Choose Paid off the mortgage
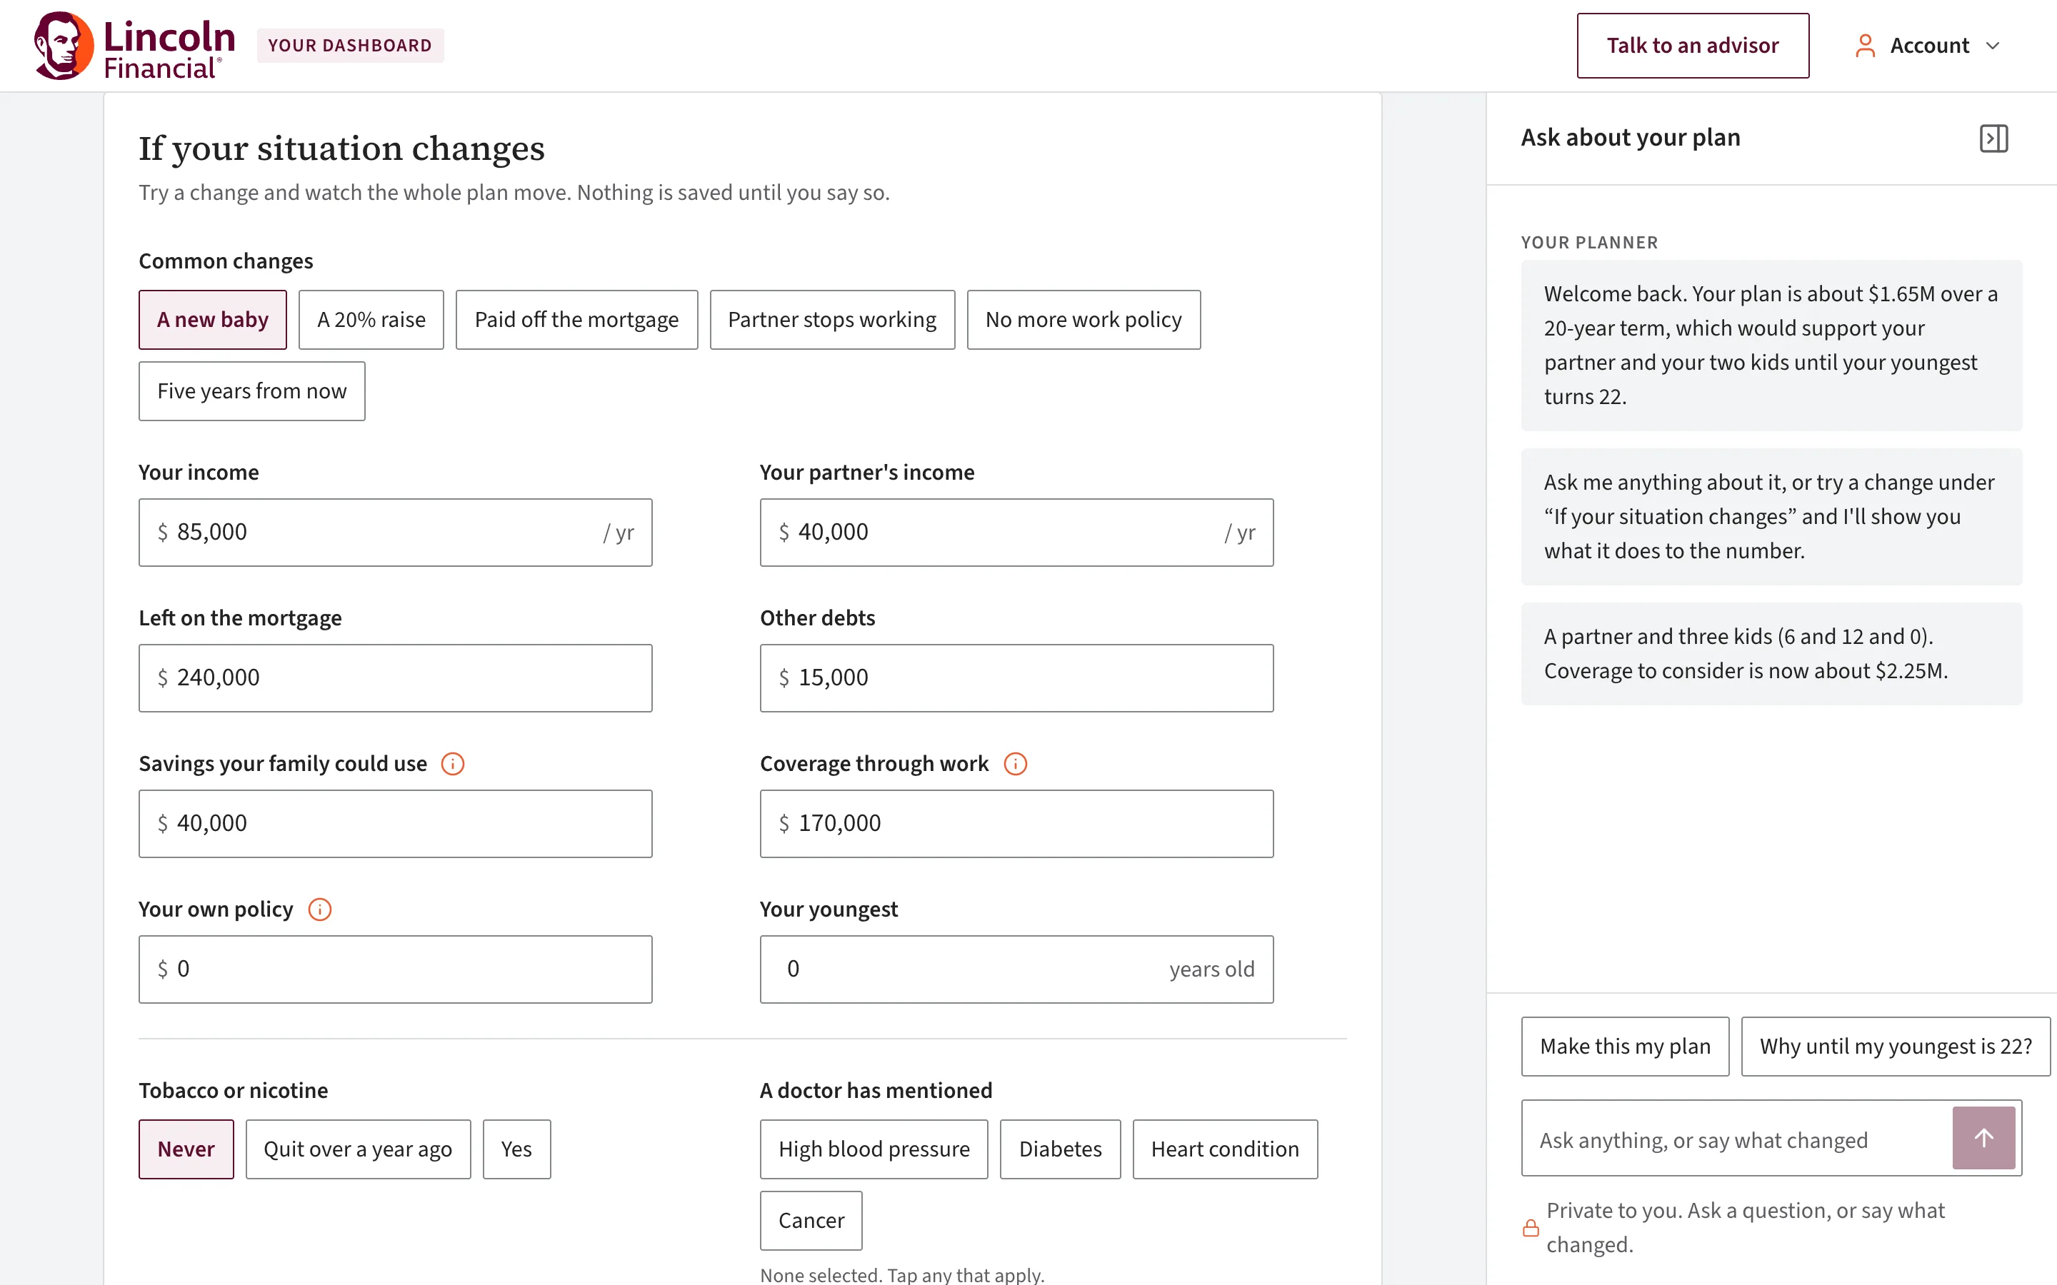 (576, 320)
